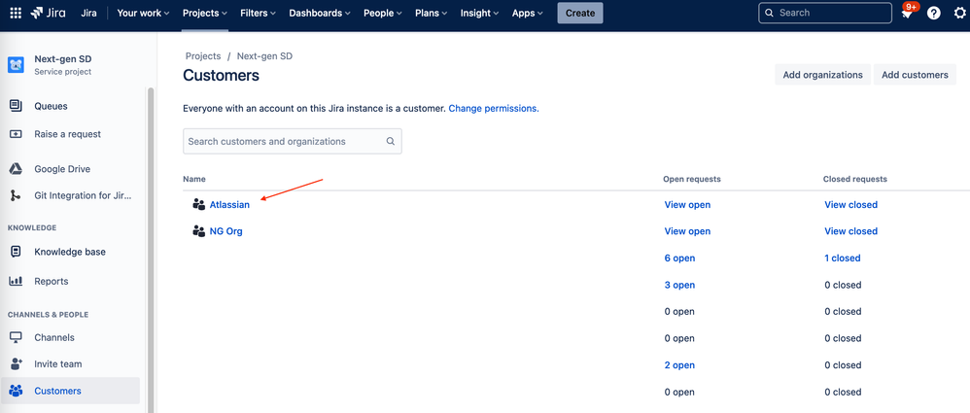Expand the Dashboards dropdown menu
Screen dimensions: 970x413
(320, 13)
